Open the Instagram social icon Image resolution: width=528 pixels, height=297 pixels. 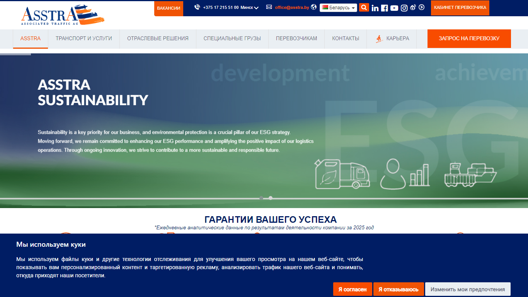(404, 8)
